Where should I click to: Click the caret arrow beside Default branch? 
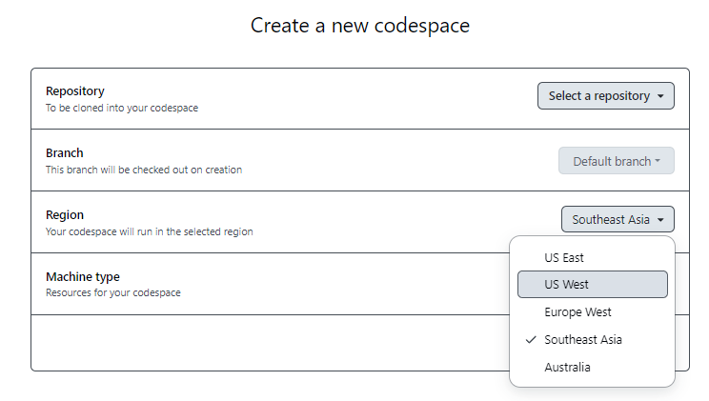tap(659, 162)
